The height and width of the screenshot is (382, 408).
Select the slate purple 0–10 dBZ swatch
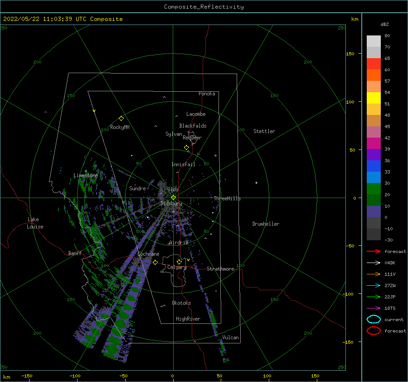coord(374,212)
